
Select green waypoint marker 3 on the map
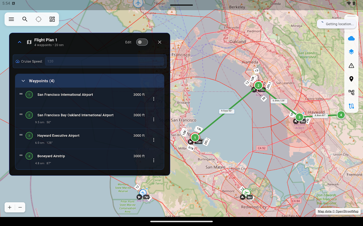click(x=299, y=117)
